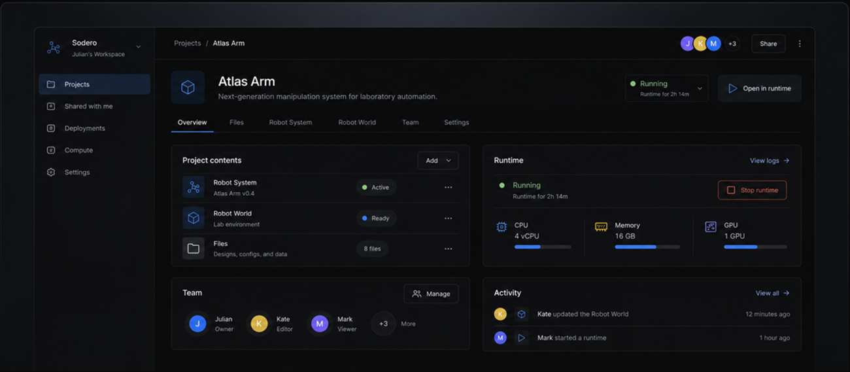Click the Deployments sidebar icon
This screenshot has height=372, width=850.
(51, 128)
